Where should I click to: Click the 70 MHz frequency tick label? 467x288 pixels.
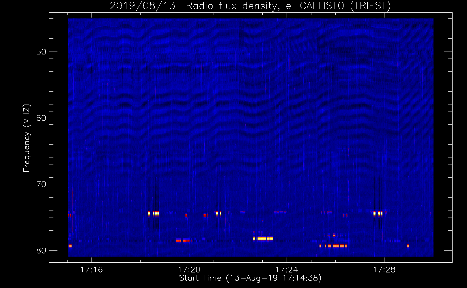click(41, 184)
